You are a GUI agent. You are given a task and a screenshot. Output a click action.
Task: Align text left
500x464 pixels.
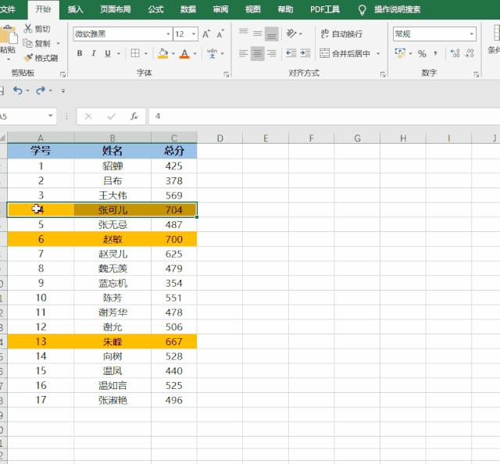tap(243, 53)
